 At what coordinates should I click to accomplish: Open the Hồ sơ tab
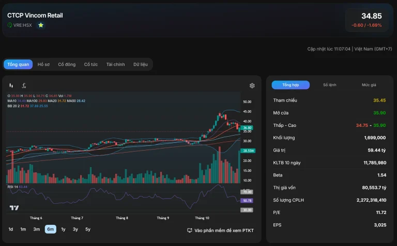(43, 64)
